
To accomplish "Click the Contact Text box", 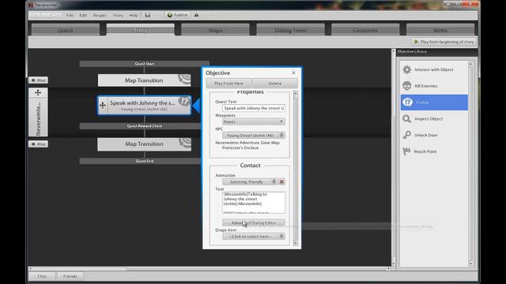I will tap(254, 203).
